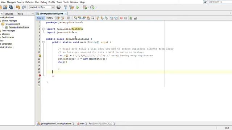
Task: Open the Run menu
Action: (x=37, y=2)
